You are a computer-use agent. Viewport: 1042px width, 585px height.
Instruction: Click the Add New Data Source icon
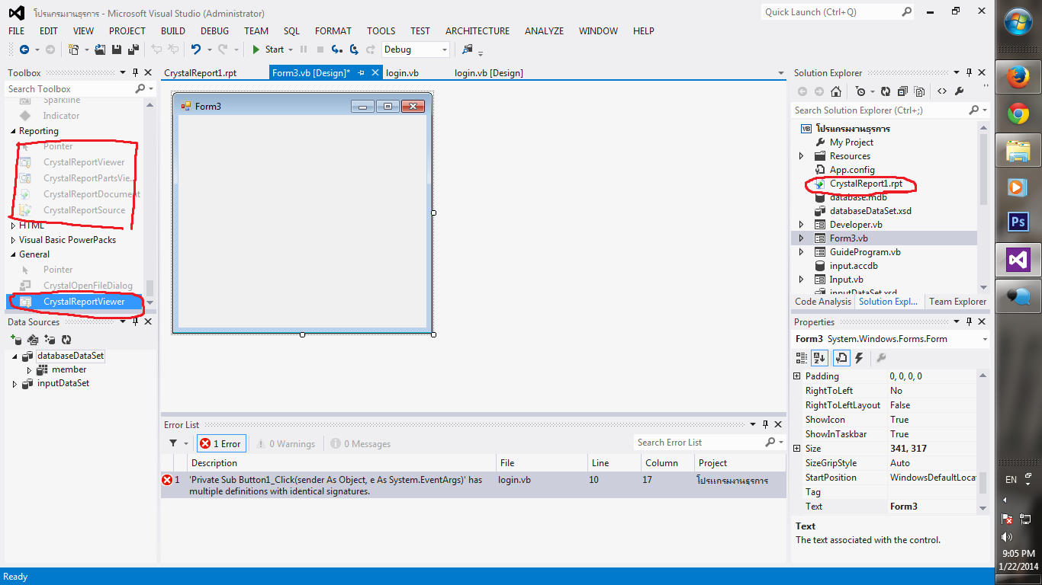pos(16,340)
